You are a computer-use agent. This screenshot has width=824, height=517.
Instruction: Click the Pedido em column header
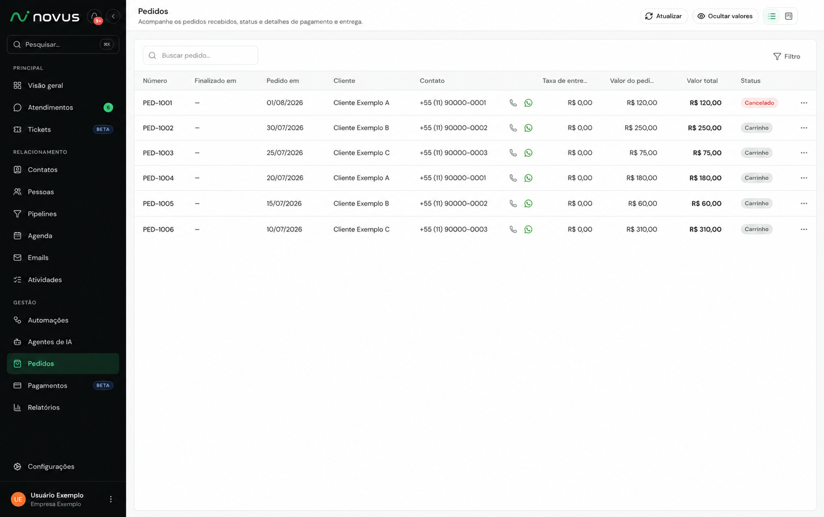pyautogui.click(x=283, y=81)
